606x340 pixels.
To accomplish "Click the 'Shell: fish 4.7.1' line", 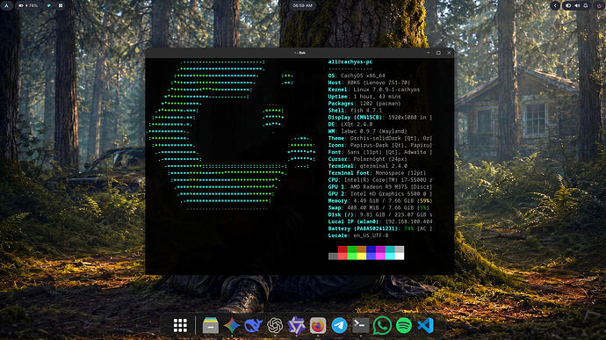I will click(x=355, y=111).
